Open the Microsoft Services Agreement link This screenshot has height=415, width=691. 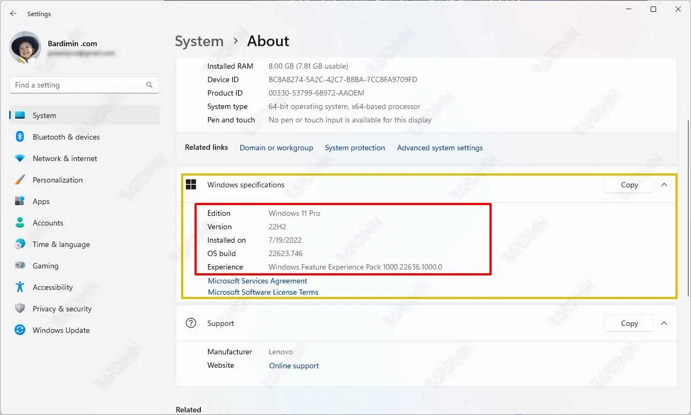(x=257, y=281)
